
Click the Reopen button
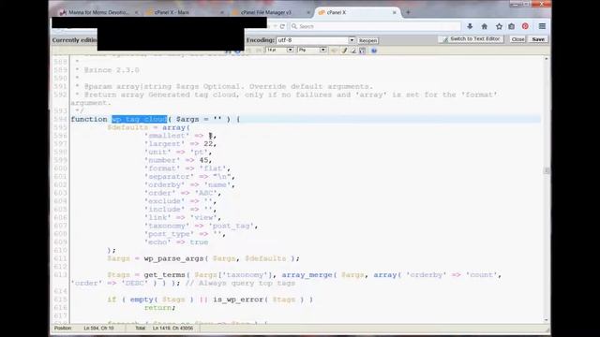pyautogui.click(x=367, y=40)
